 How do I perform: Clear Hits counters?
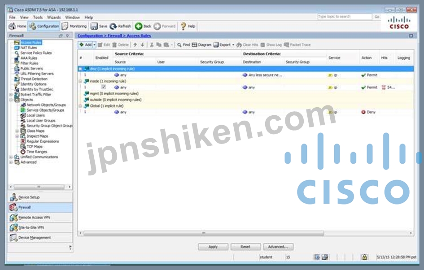point(247,44)
